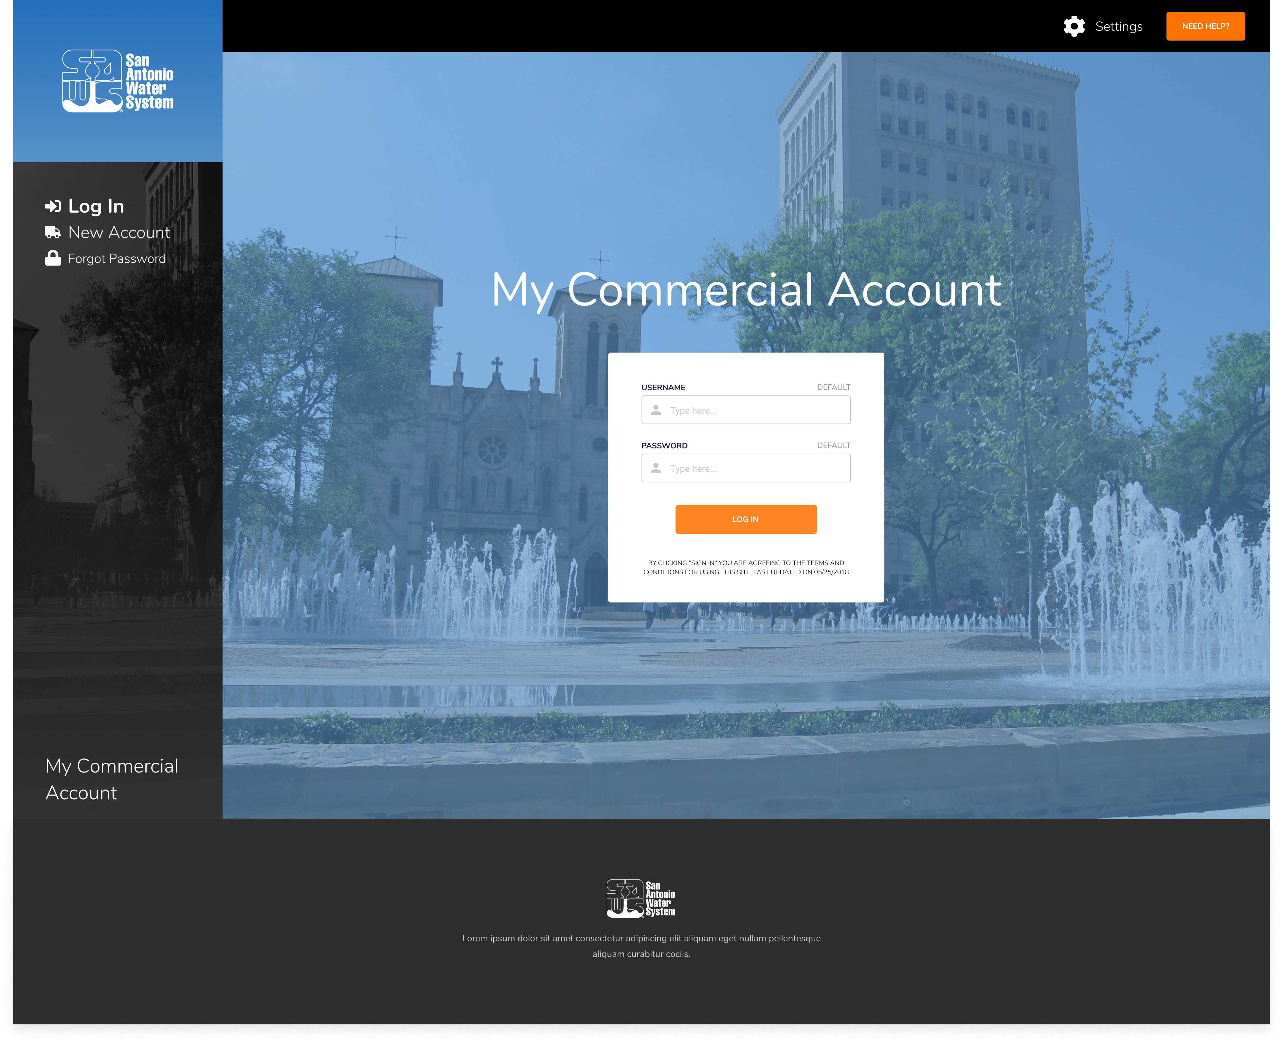
Task: Click the Forgot Password lock icon
Action: 53,258
